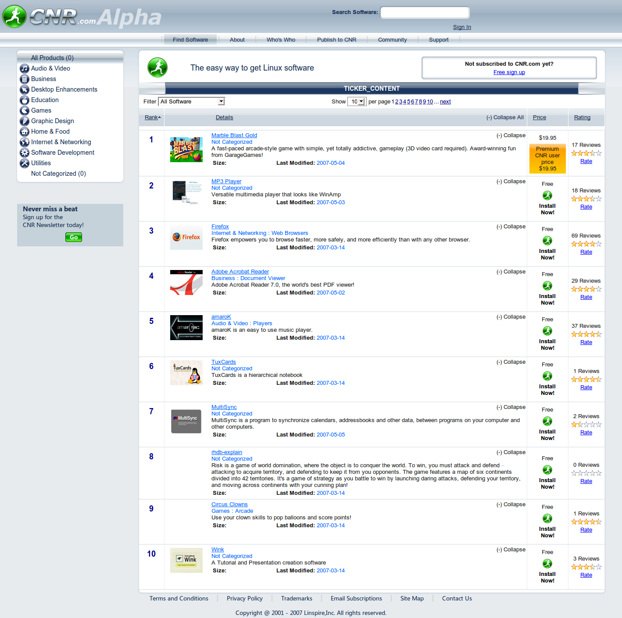Click the Utilities category icon
The image size is (622, 618).
(25, 163)
